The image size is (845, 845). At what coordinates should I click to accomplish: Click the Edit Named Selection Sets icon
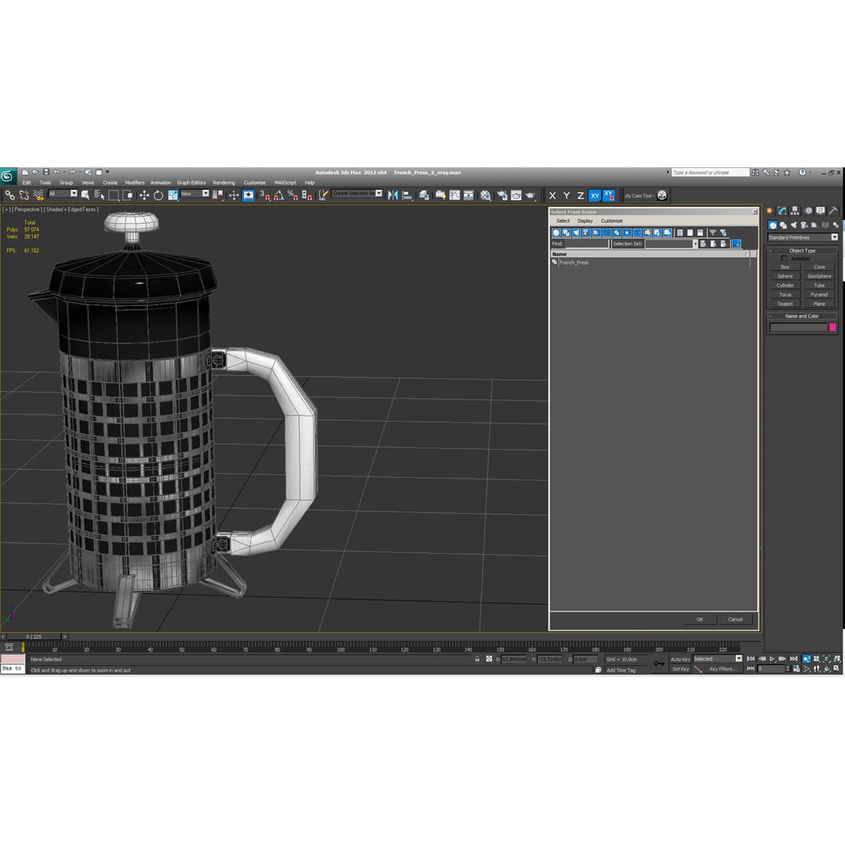(322, 195)
